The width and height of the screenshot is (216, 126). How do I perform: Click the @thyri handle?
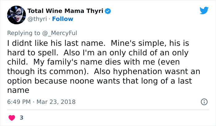(x=37, y=19)
